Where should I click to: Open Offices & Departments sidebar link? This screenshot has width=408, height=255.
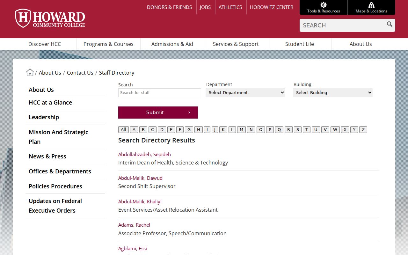(60, 171)
